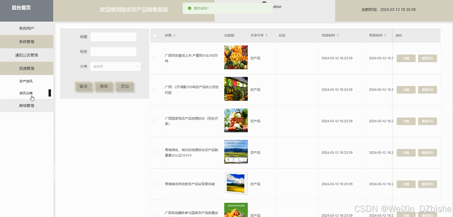
Task: Tick the select-all checkbox in table header
Action: [154, 35]
